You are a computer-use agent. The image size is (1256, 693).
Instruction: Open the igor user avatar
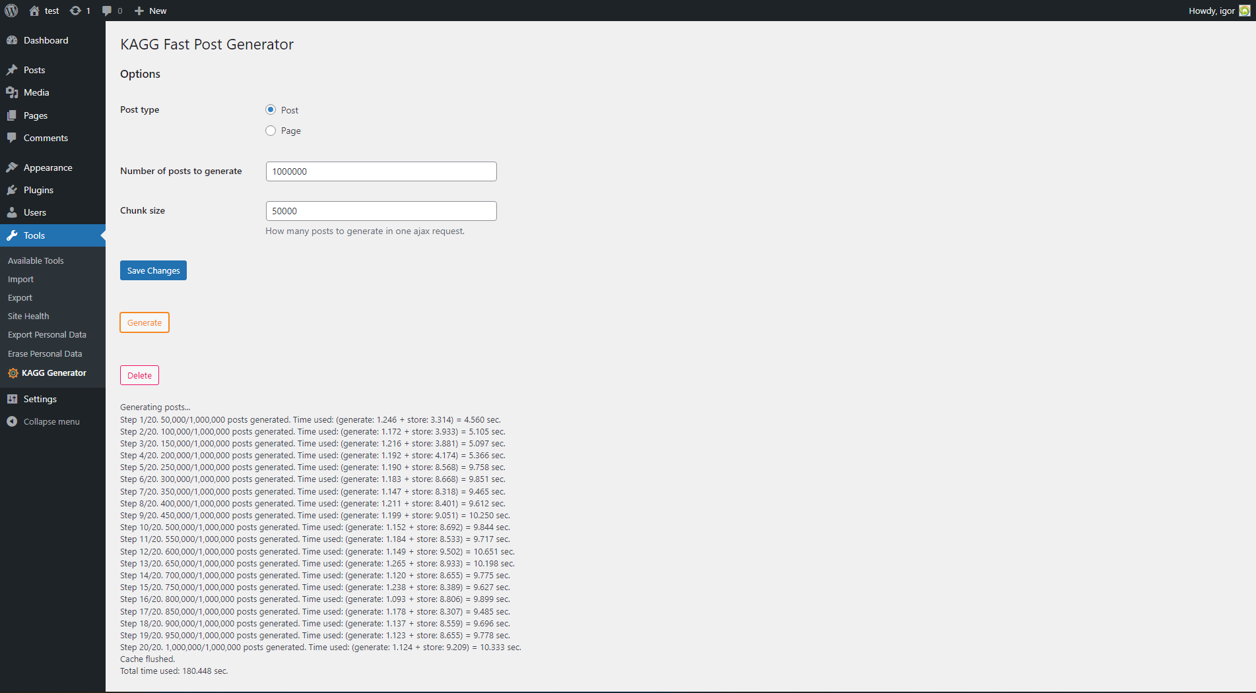coord(1244,11)
